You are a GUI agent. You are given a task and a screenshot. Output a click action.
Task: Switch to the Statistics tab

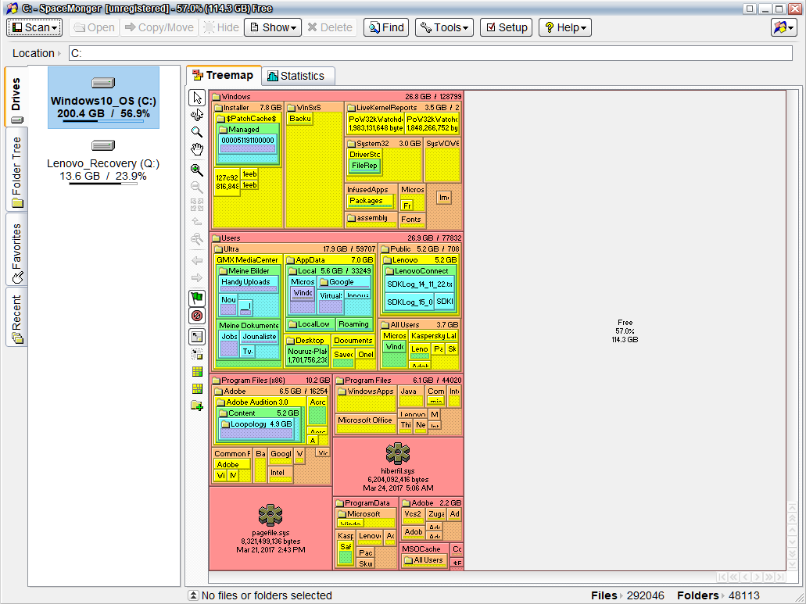pos(298,76)
